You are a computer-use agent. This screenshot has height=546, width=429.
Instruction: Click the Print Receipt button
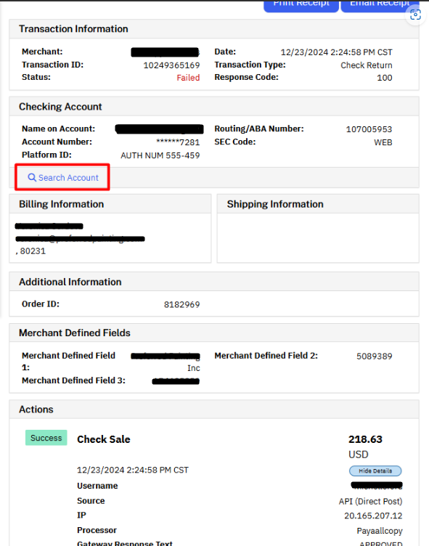click(x=301, y=5)
